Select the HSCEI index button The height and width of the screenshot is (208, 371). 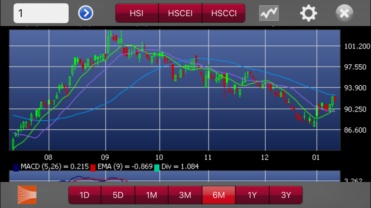coord(180,13)
